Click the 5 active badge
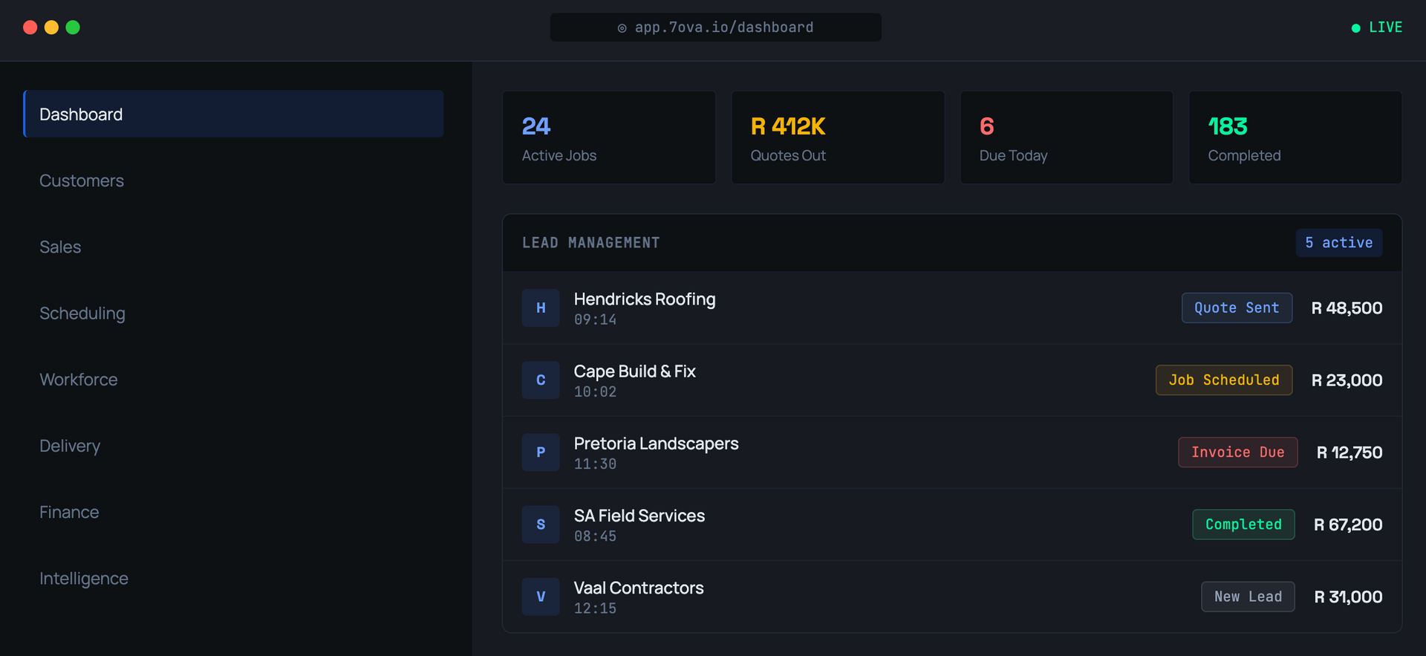The image size is (1426, 656). 1339,243
